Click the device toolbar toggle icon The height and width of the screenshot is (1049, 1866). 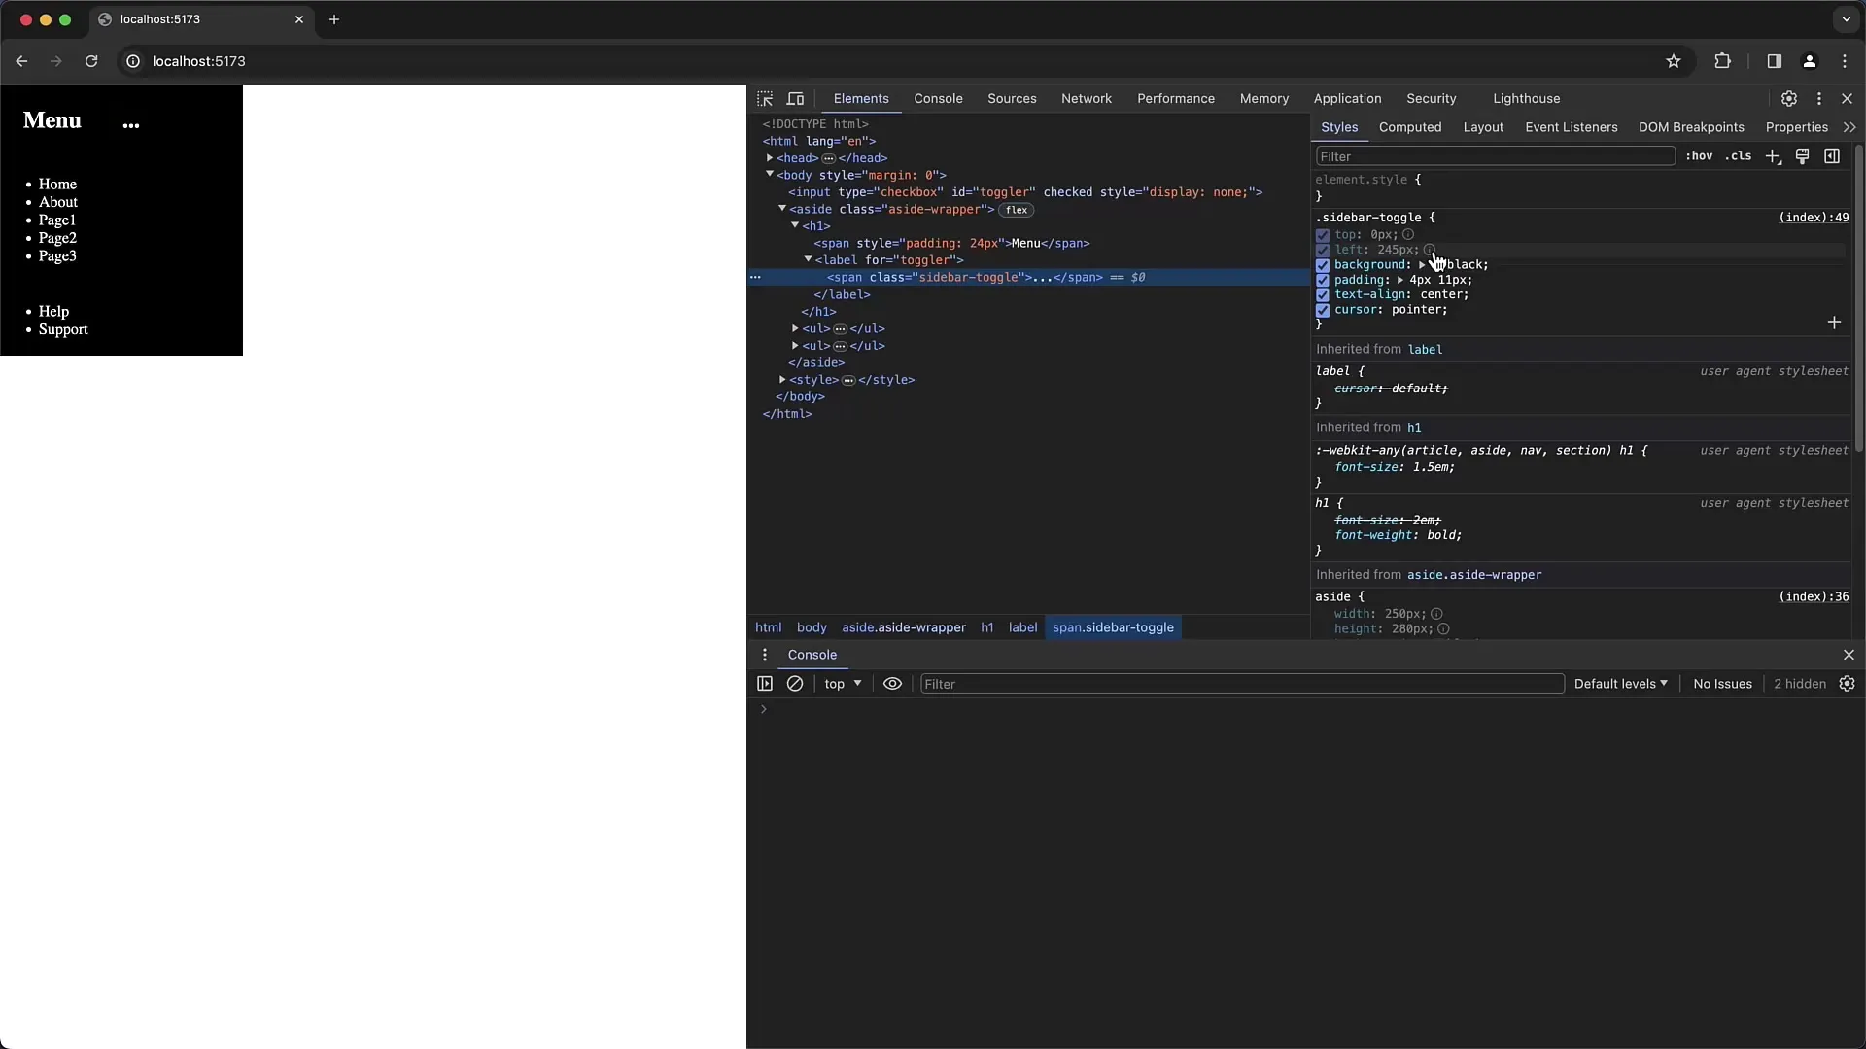tap(796, 99)
